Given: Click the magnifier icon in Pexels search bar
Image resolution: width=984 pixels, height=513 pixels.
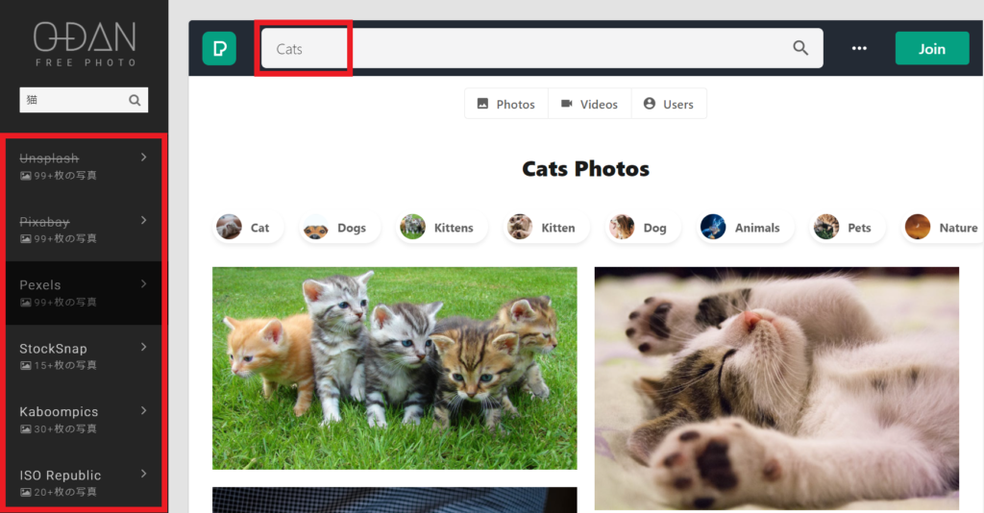Looking at the screenshot, I should 800,48.
